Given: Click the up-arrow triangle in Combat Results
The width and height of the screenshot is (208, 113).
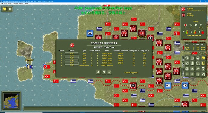Looking at the screenshot, I should [x=98, y=72].
